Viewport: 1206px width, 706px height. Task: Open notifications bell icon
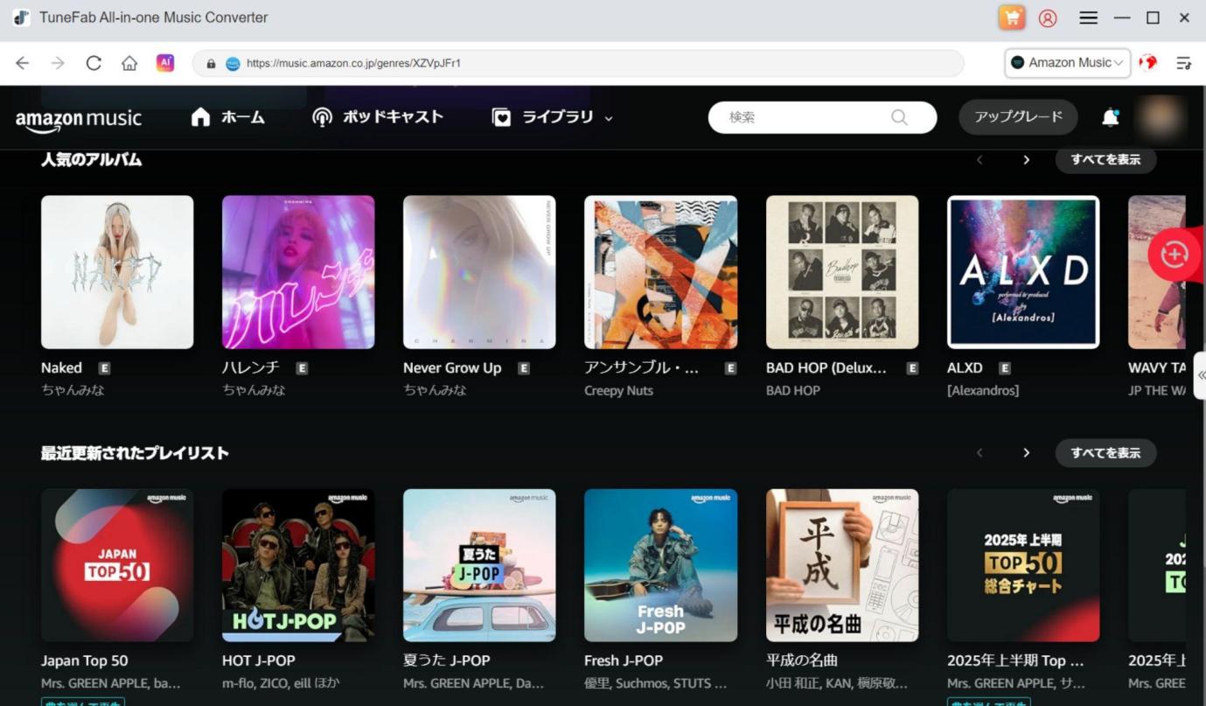pyautogui.click(x=1110, y=117)
